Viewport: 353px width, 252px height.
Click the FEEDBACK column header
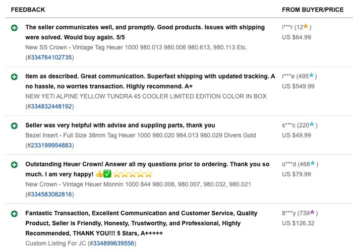click(x=28, y=10)
